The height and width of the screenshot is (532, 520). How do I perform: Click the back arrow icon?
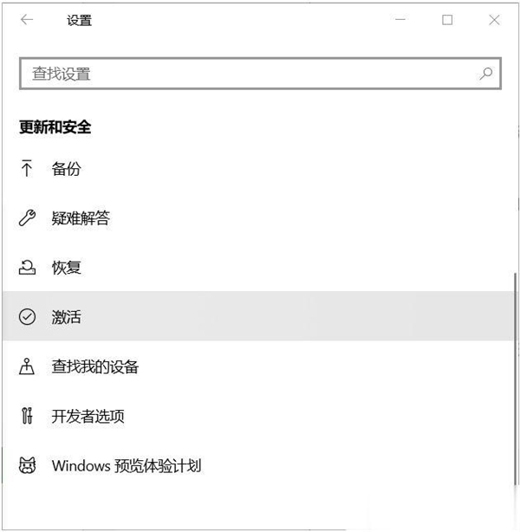pos(27,20)
